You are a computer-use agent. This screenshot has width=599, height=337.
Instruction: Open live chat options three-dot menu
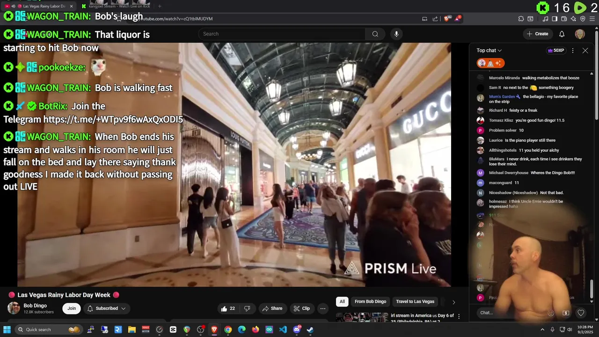(x=573, y=51)
